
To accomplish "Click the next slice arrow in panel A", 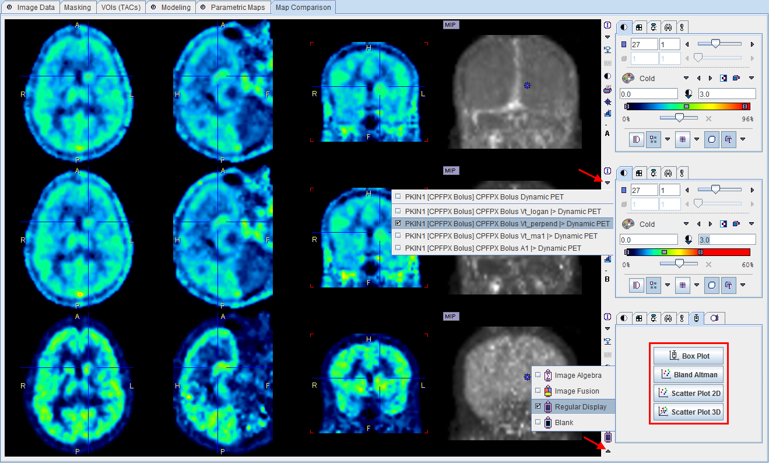I will click(752, 44).
